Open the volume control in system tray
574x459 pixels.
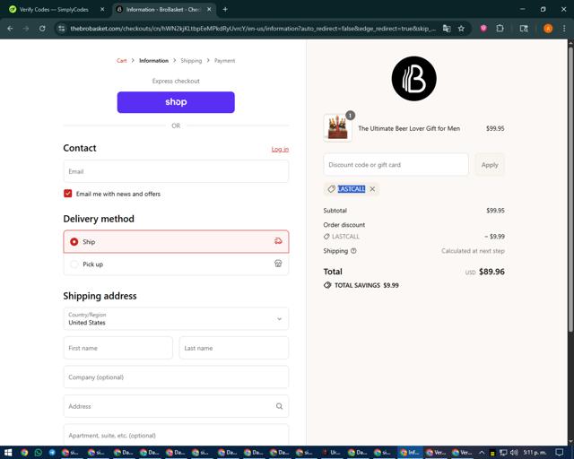[x=514, y=453]
